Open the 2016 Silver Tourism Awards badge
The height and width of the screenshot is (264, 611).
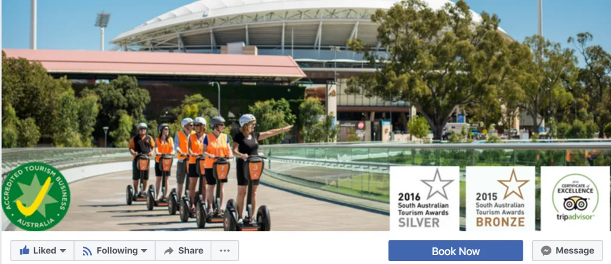tap(424, 198)
